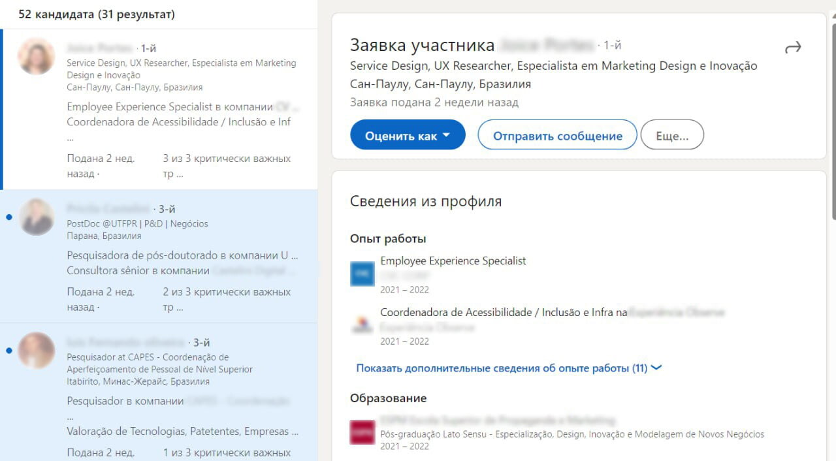
Task: Open the Service Design UX Researcher candidate card
Action: coord(159,110)
